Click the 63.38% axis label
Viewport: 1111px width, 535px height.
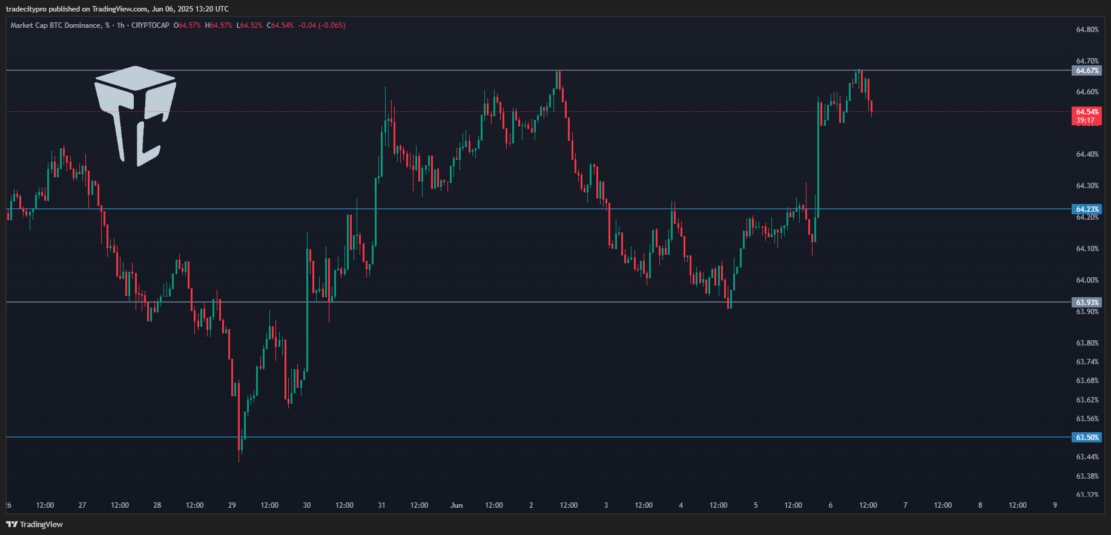point(1087,476)
